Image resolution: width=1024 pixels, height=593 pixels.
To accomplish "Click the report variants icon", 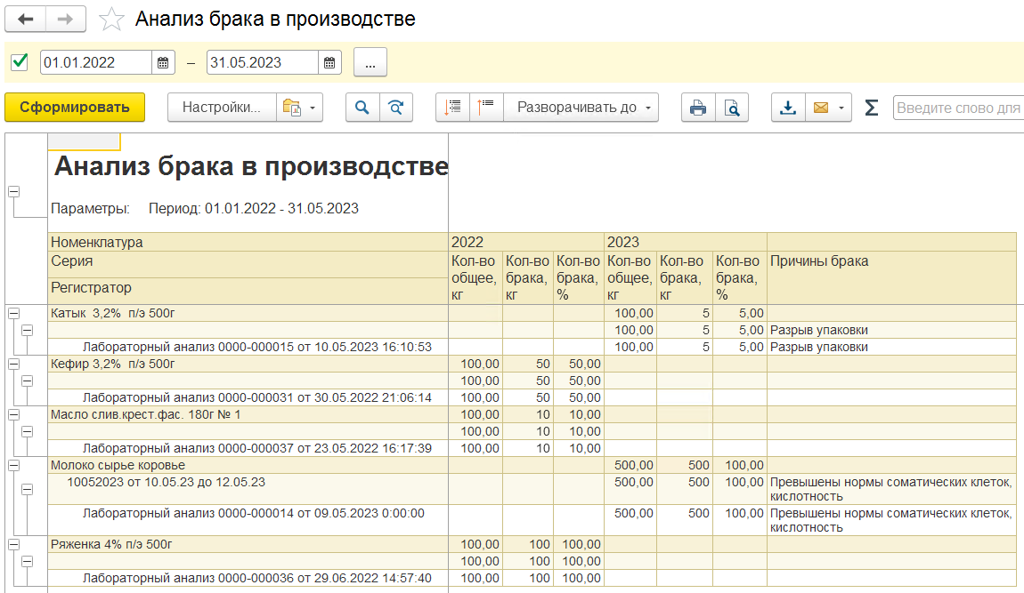I will coord(291,107).
